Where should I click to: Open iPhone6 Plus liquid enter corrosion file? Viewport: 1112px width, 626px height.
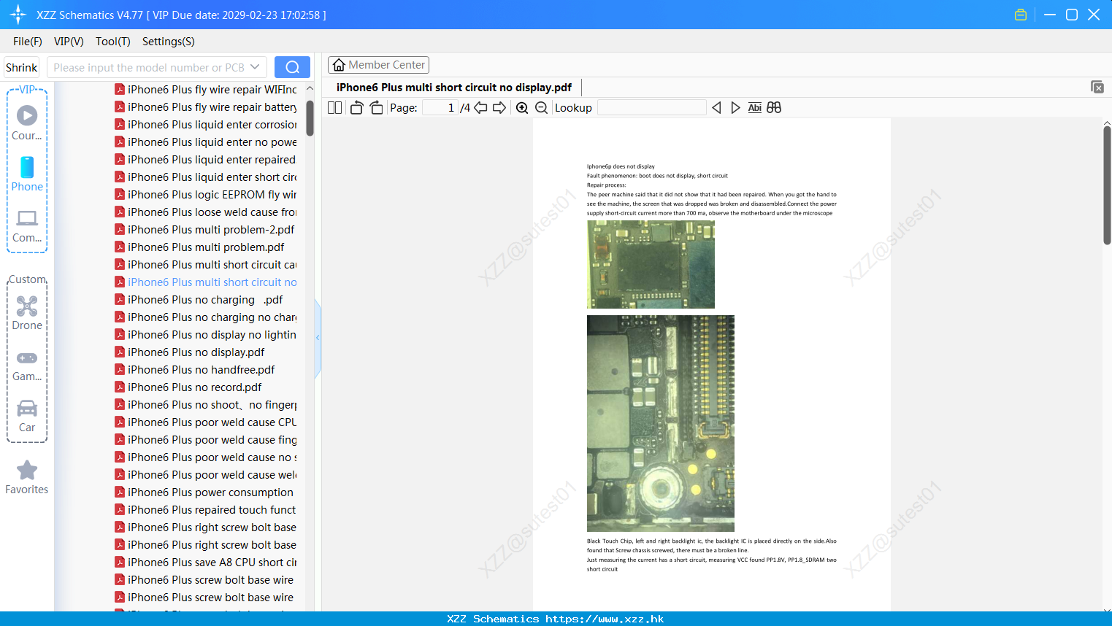[x=206, y=125]
